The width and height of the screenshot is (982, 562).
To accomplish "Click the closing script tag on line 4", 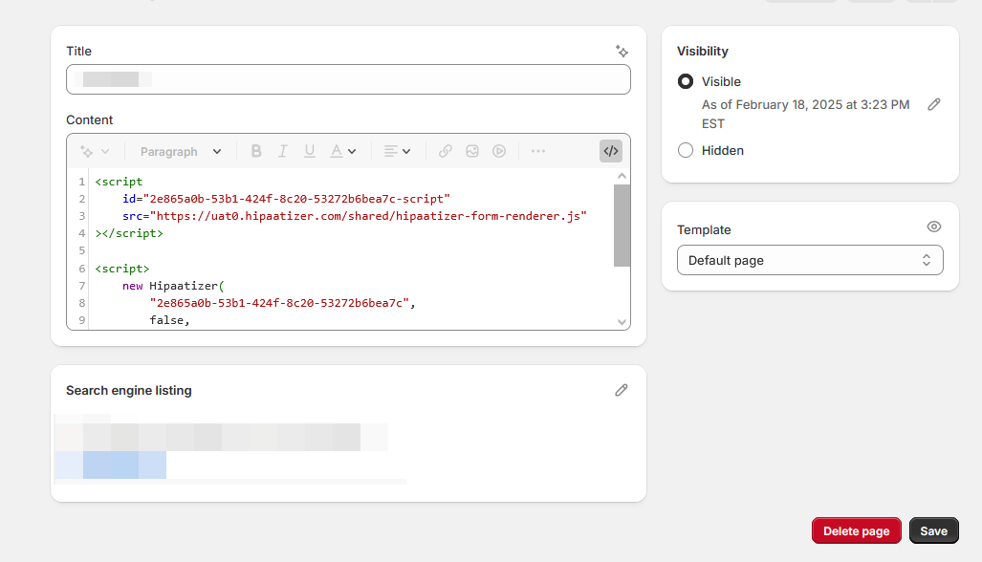I will click(x=129, y=233).
